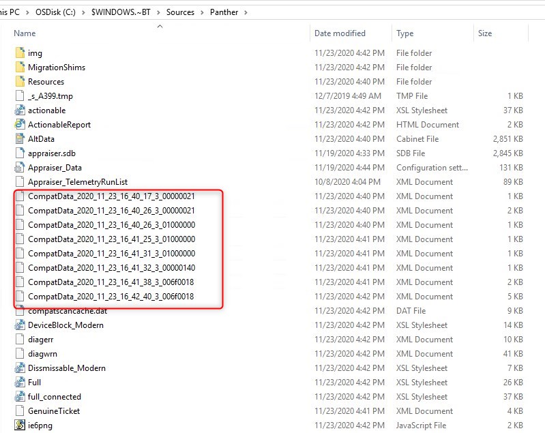Click the _s_A399.tmp file icon
The image size is (545, 433).
click(x=20, y=95)
